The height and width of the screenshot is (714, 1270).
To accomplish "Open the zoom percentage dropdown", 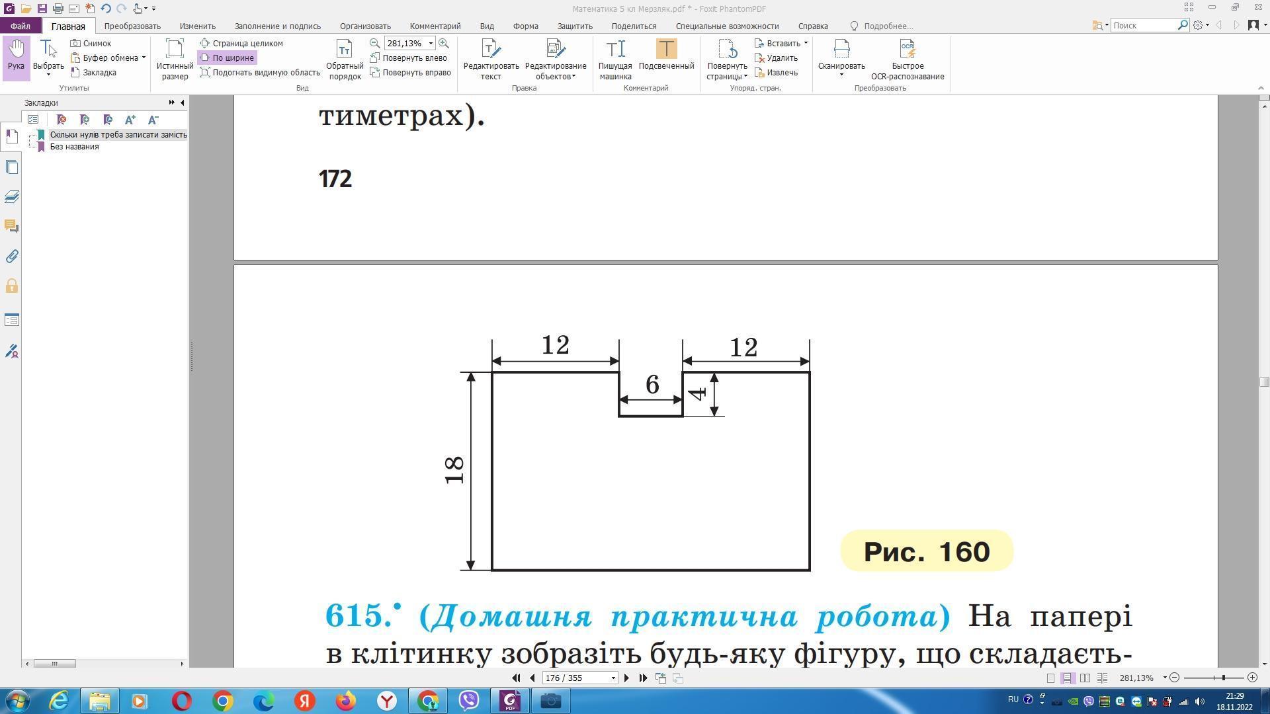I will pyautogui.click(x=431, y=43).
